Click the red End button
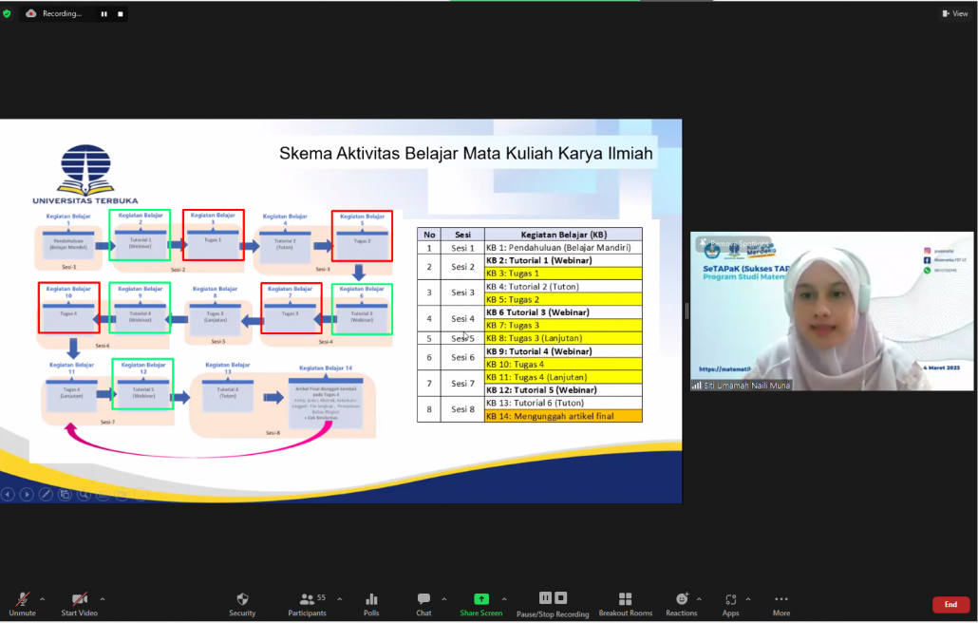978x623 pixels. coord(950,604)
